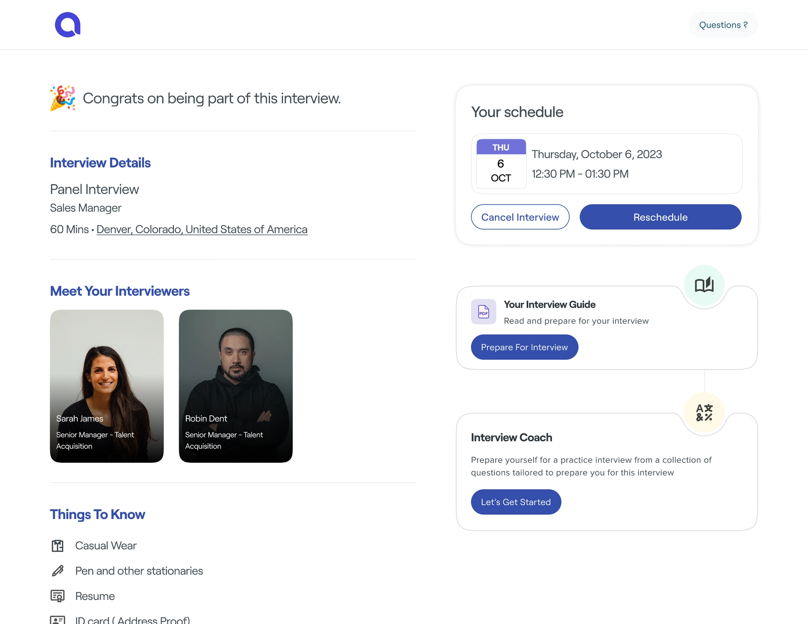Open the Questions ? help button
This screenshot has width=808, height=624.
723,25
